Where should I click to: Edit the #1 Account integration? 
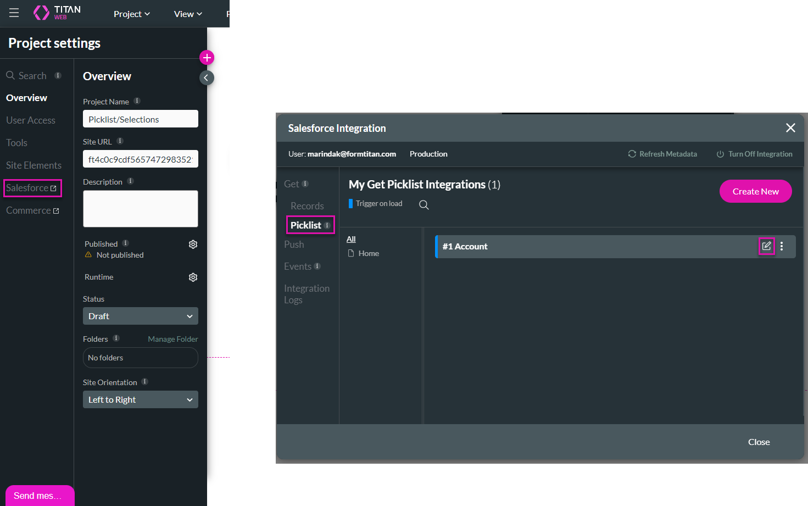pos(767,246)
